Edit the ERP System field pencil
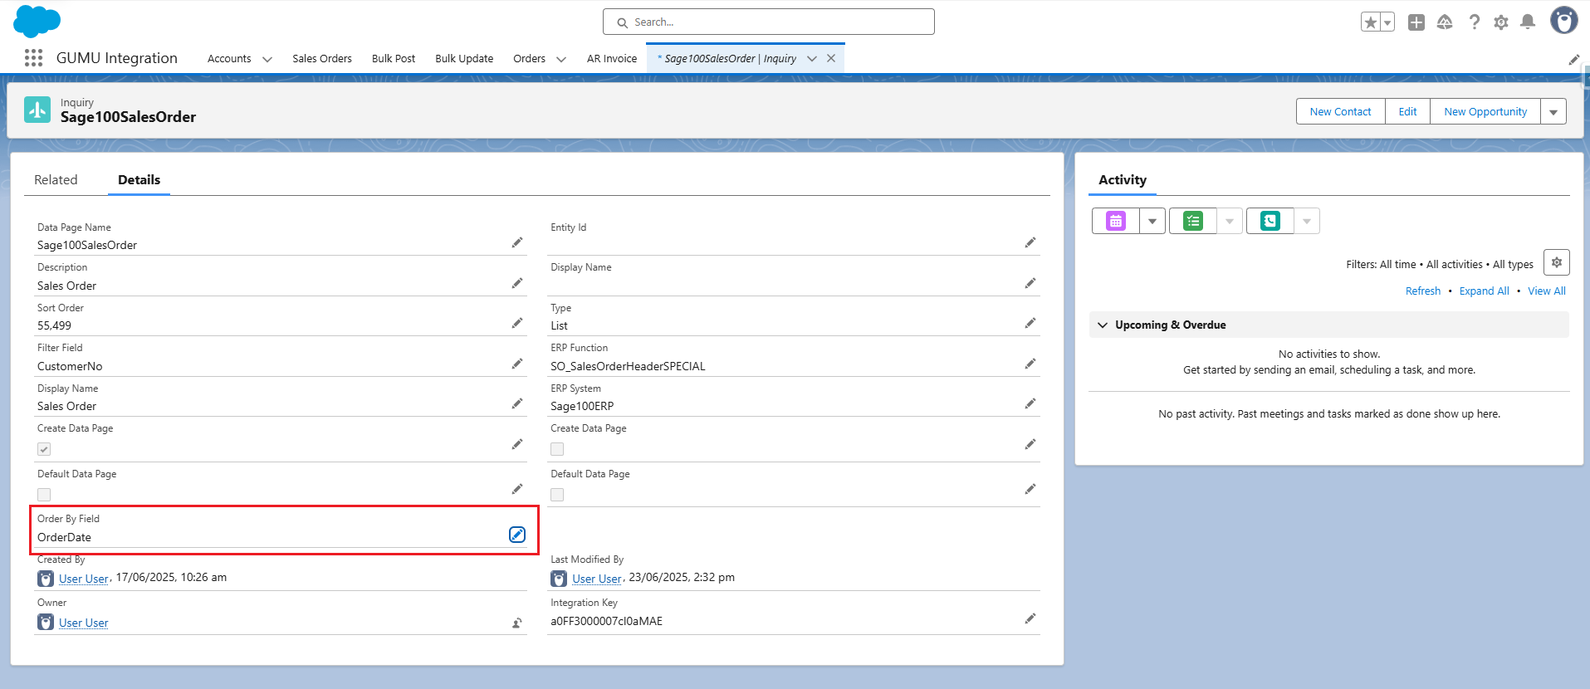The image size is (1590, 689). [x=1030, y=403]
